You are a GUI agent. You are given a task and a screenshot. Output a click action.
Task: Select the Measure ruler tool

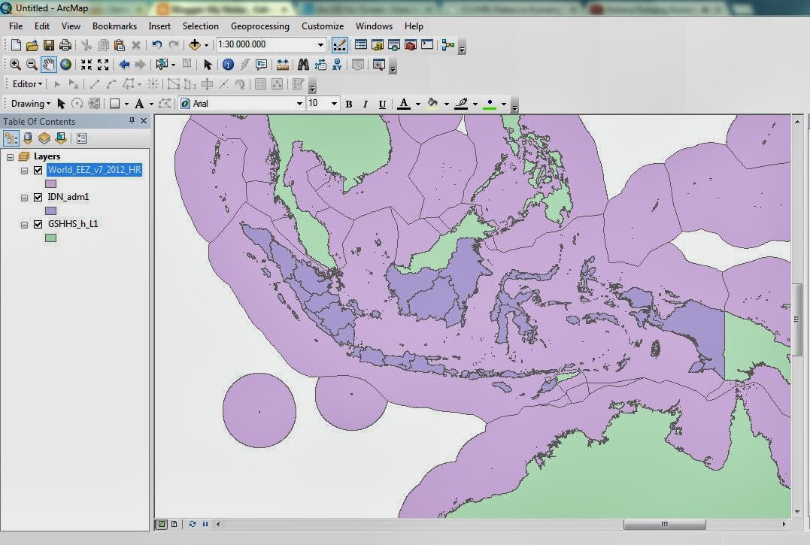point(283,65)
